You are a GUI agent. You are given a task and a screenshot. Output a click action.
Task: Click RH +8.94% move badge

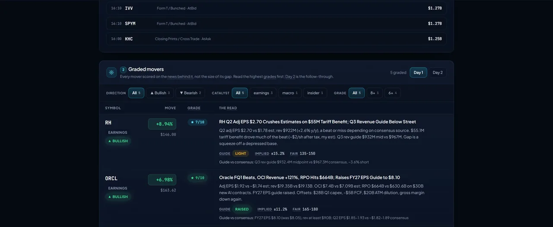click(x=162, y=124)
